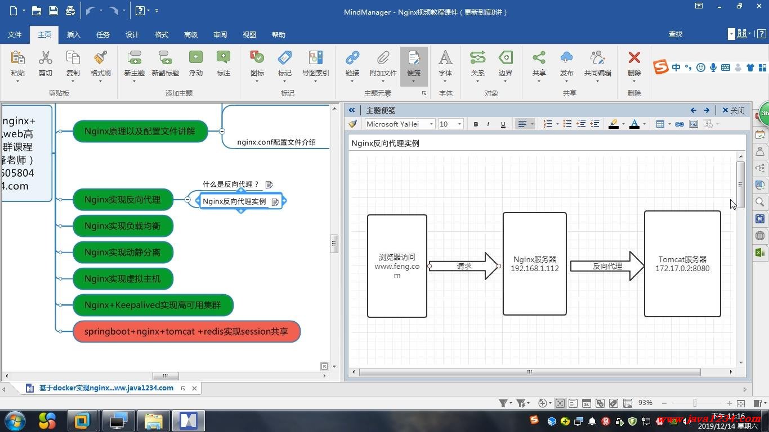Click the notes pane vertical scrollbar thumb
This screenshot has width=769, height=432.
(741, 184)
